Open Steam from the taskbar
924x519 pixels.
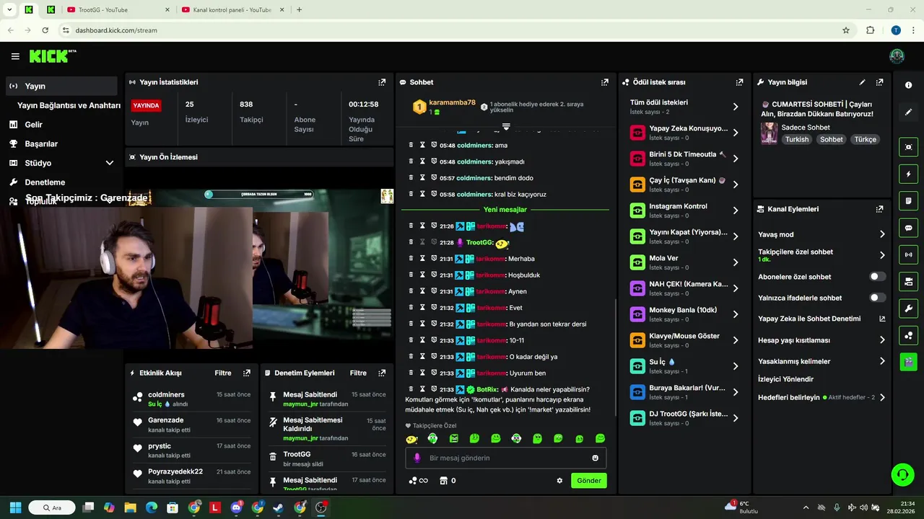tap(279, 507)
